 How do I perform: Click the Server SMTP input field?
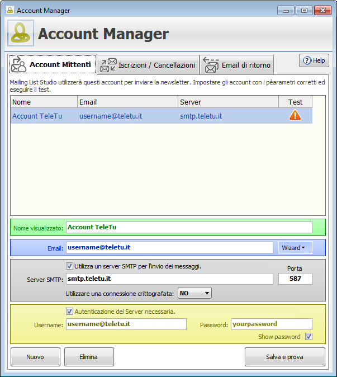pyautogui.click(x=169, y=279)
